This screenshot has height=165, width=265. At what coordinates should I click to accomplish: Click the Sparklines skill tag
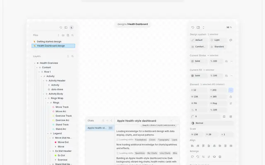[140, 153]
